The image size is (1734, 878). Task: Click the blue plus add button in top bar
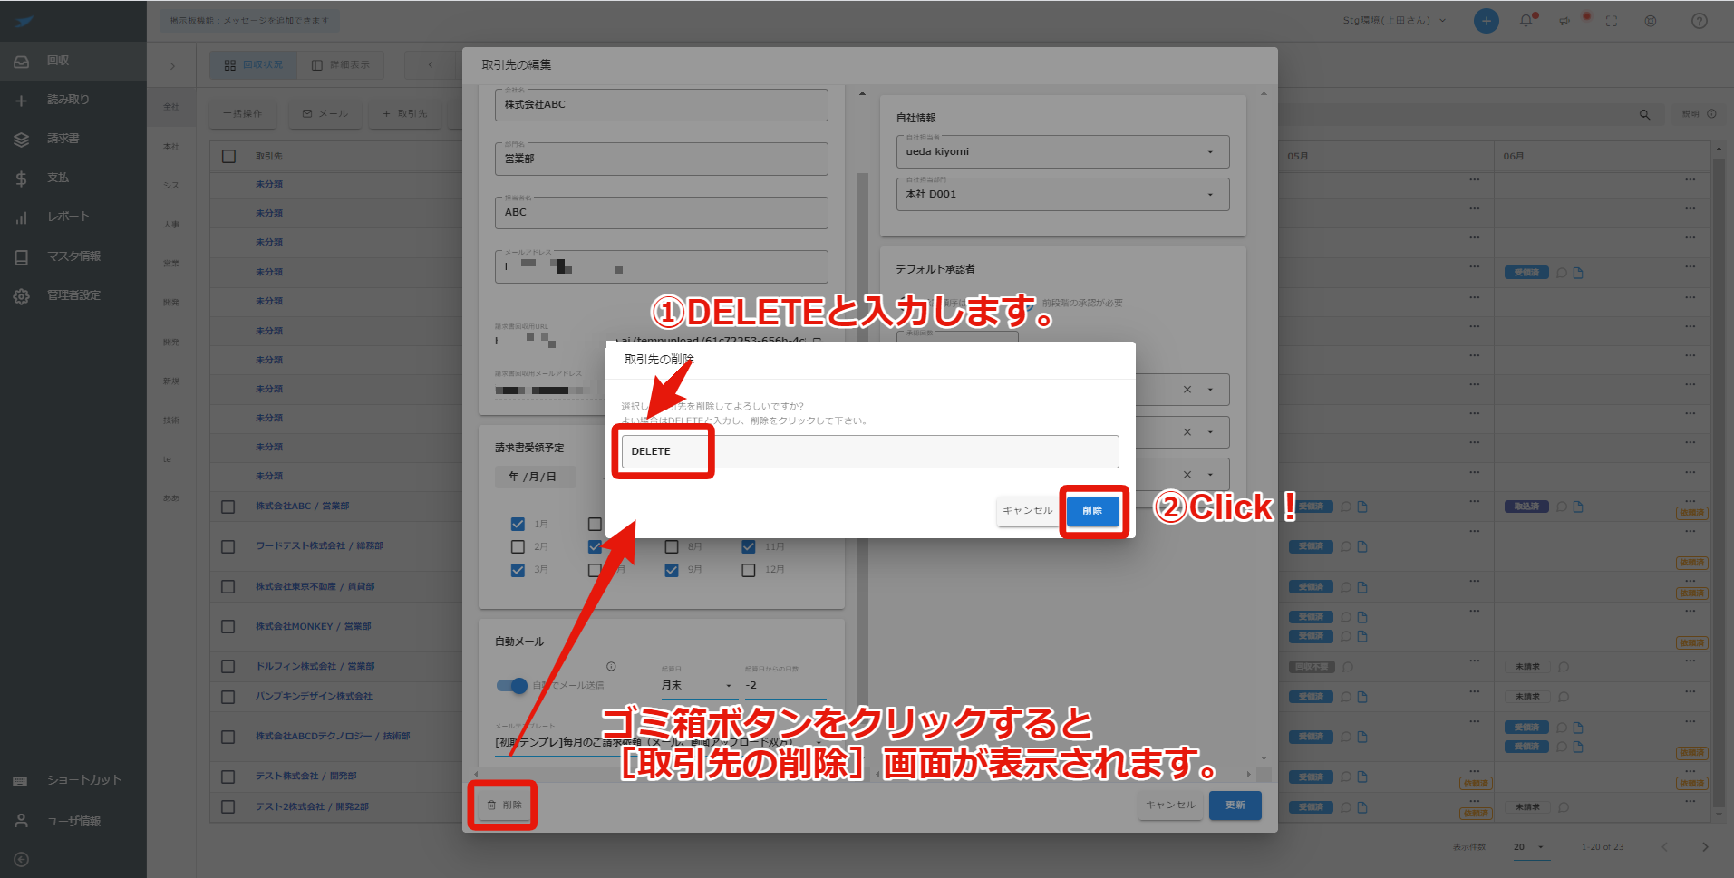click(1487, 21)
